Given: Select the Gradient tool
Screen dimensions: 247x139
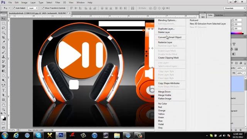Looking at the screenshot, I should point(3,71).
